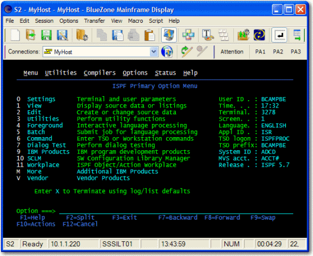Click the Enter key arrow toolbar icon
This screenshot has width=313, height=256.
pos(279,35)
